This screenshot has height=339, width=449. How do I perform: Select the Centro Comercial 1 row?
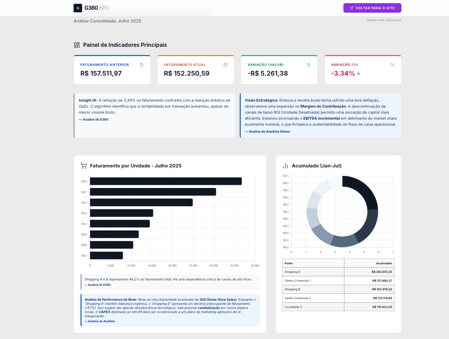point(338,281)
